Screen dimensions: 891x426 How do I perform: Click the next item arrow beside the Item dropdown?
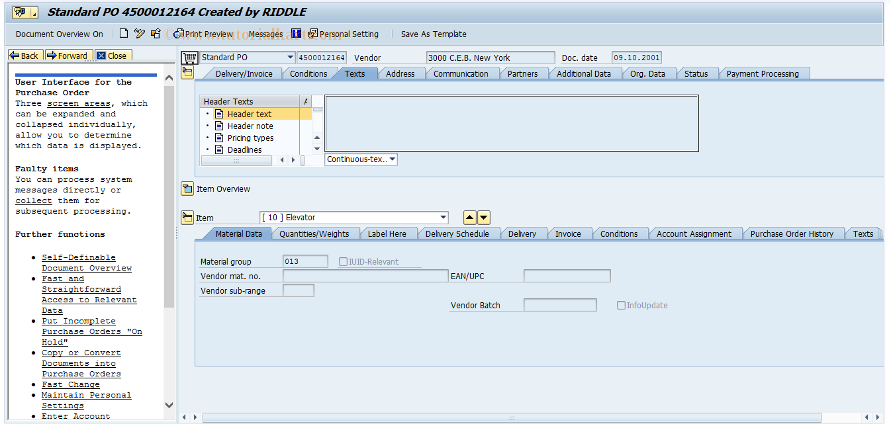click(484, 217)
